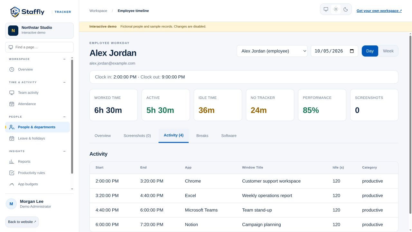Open the Breaks tab
The width and height of the screenshot is (412, 232).
202,136
